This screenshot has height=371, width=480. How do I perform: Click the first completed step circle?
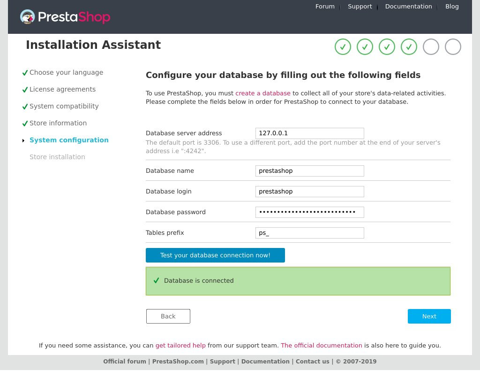click(x=343, y=46)
